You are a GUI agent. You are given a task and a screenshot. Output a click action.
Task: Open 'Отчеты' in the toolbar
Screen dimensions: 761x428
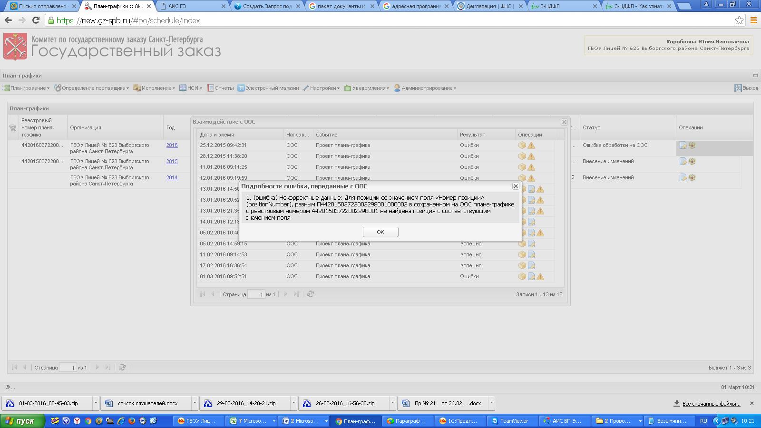[220, 88]
